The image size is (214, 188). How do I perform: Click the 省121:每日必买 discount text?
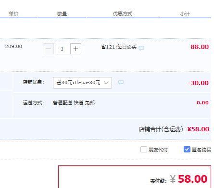119,47
